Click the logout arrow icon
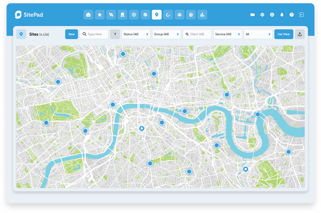 pyautogui.click(x=301, y=14)
